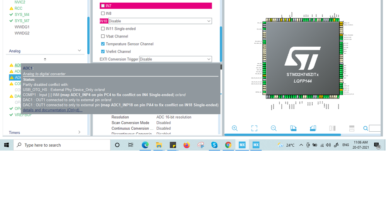This screenshot has width=386, height=217.
Task: Open IN10 mode dropdown
Action: pos(160,21)
